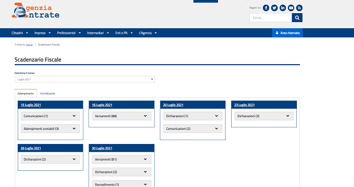Open the 16 Luglio 2021 link
The height and width of the screenshot is (187, 354).
click(102, 105)
